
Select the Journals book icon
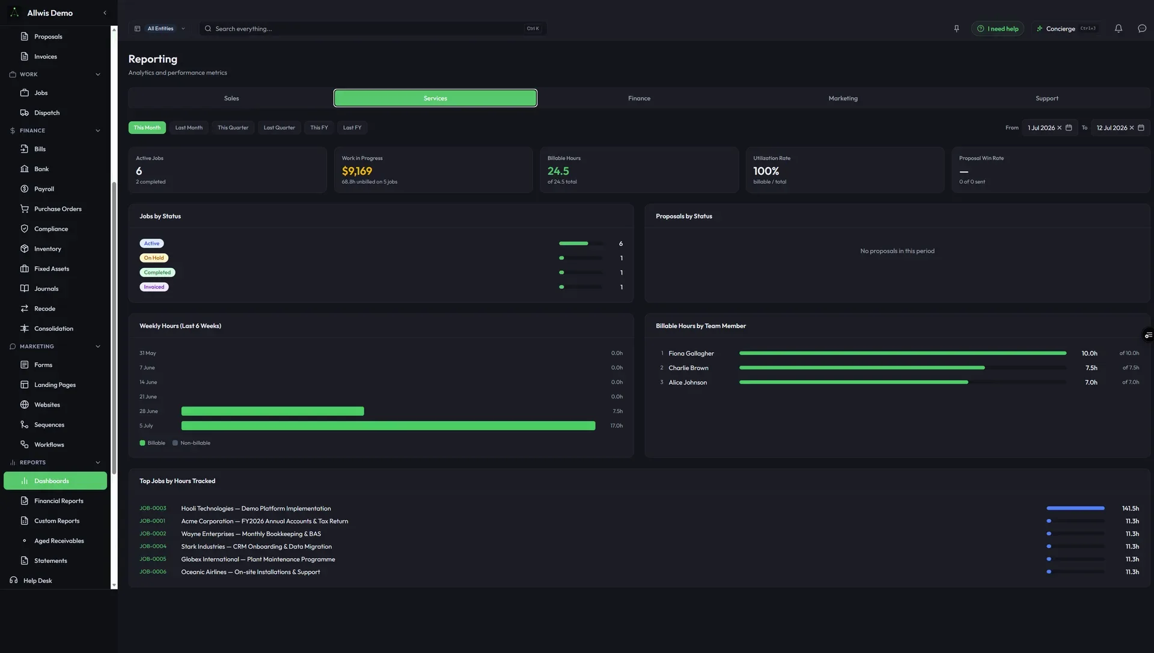[x=25, y=288]
